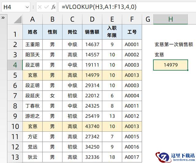
Task: Select lookup value 玄慈 in H3
Action: pyautogui.click(x=171, y=55)
